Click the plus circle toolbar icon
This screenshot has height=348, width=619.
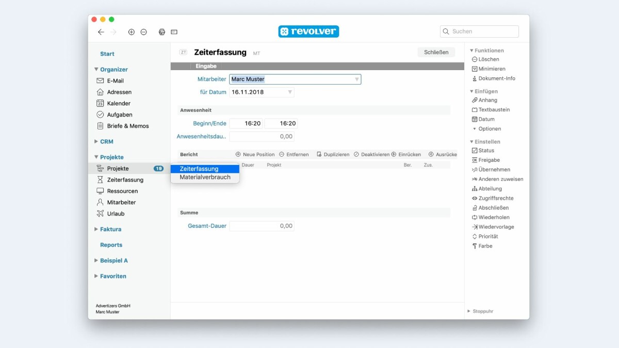(132, 32)
